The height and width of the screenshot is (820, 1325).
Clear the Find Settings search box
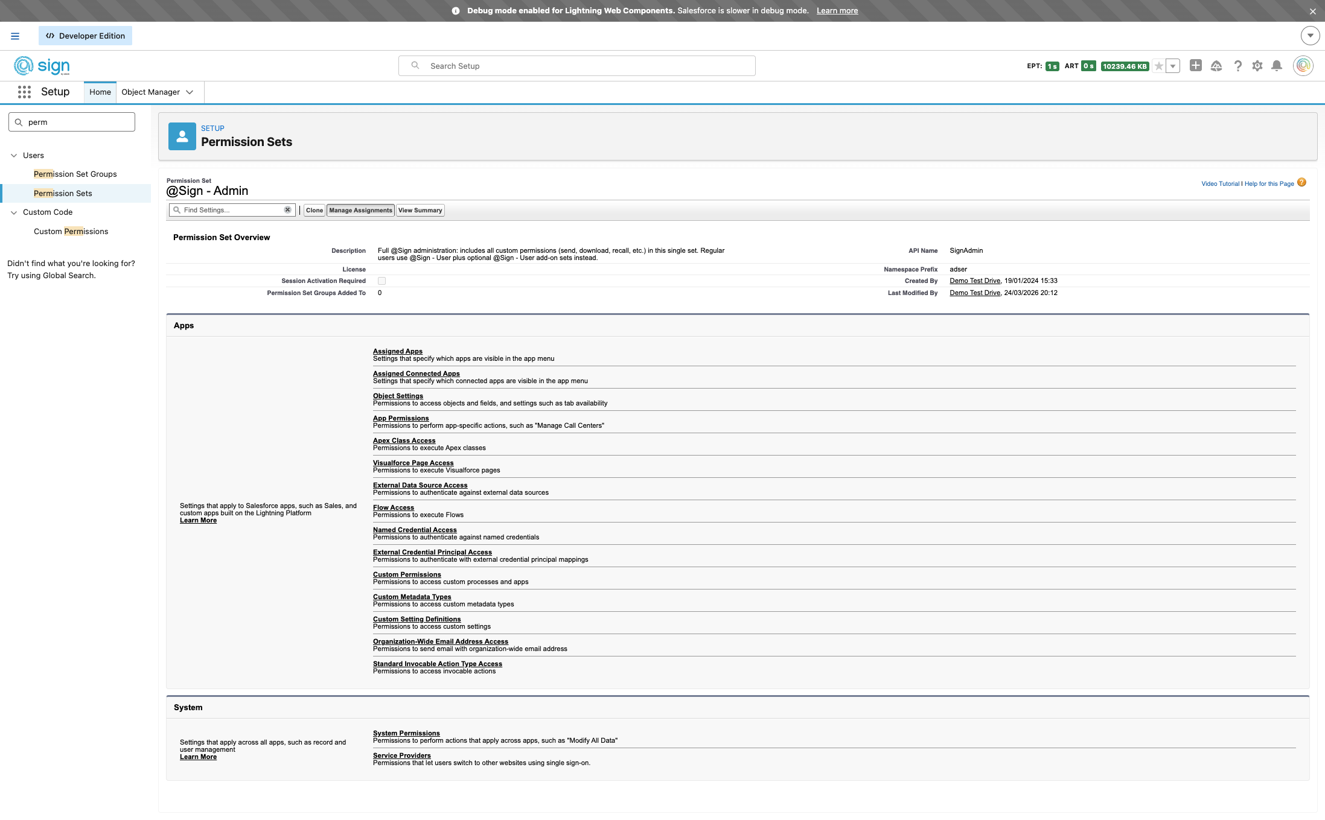(288, 210)
